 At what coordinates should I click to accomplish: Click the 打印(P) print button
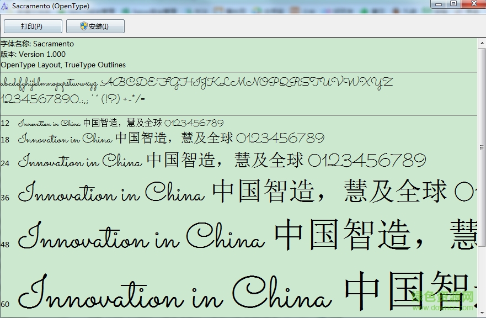[33, 26]
